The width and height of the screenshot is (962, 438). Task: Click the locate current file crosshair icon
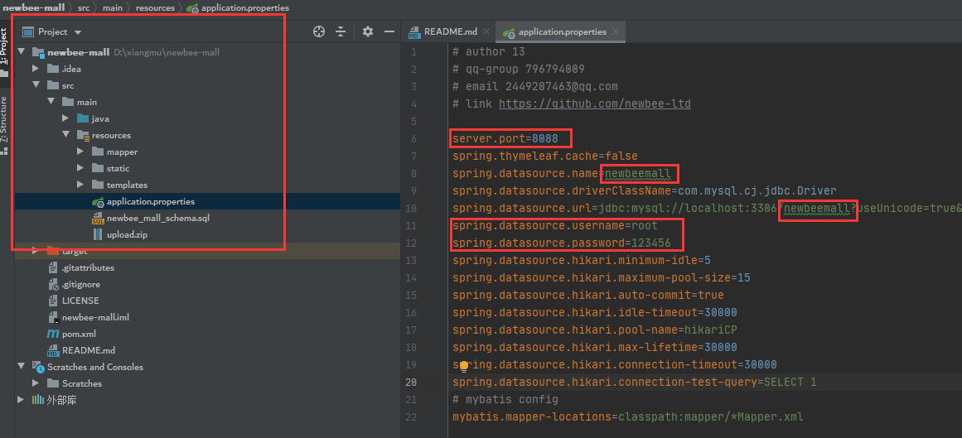click(319, 32)
